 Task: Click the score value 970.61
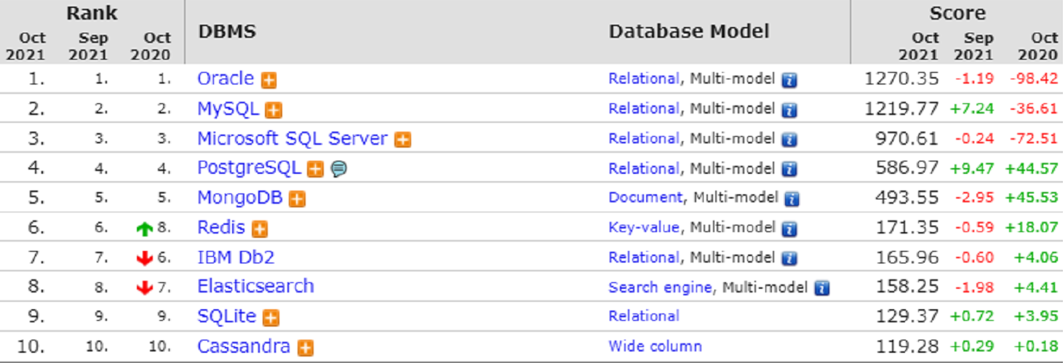[x=908, y=138]
